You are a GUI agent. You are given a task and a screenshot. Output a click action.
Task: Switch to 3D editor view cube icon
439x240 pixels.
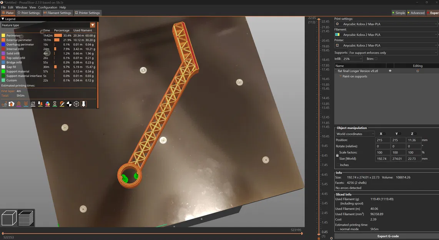(9, 218)
